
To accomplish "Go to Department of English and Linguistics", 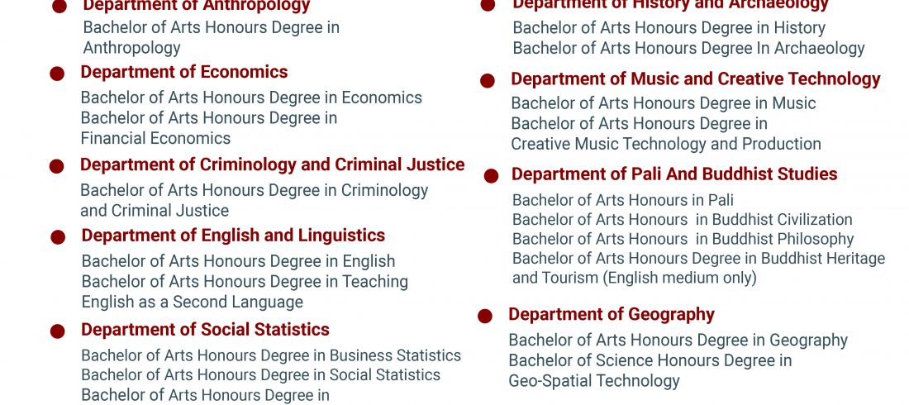I will (x=233, y=236).
